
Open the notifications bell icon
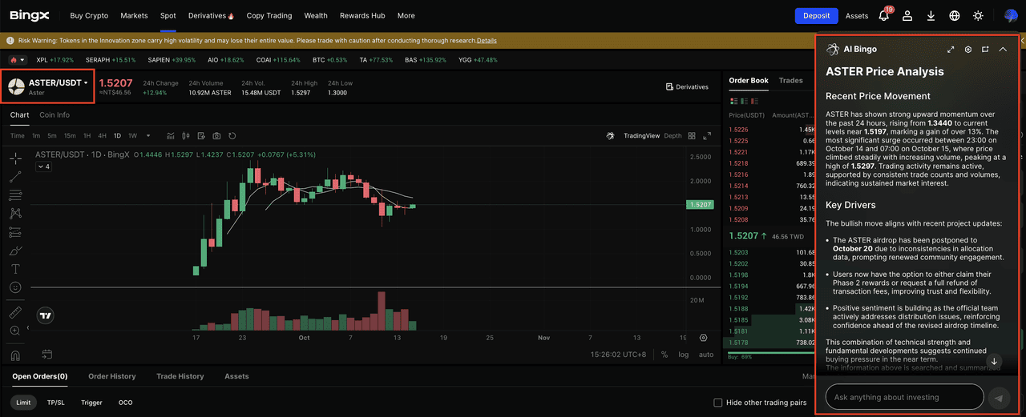pyautogui.click(x=884, y=15)
